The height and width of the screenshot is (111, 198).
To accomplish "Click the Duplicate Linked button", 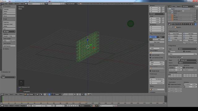I will click(9, 24).
